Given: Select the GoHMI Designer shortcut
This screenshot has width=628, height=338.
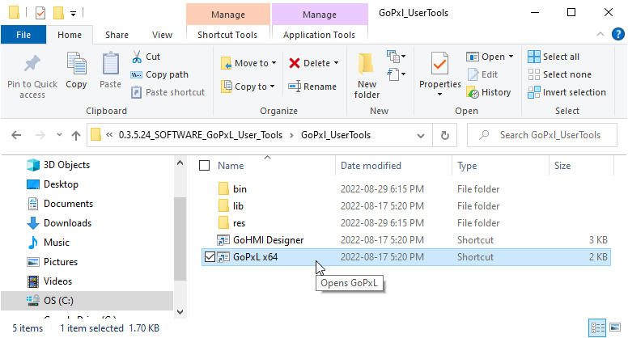Looking at the screenshot, I should pos(268,240).
